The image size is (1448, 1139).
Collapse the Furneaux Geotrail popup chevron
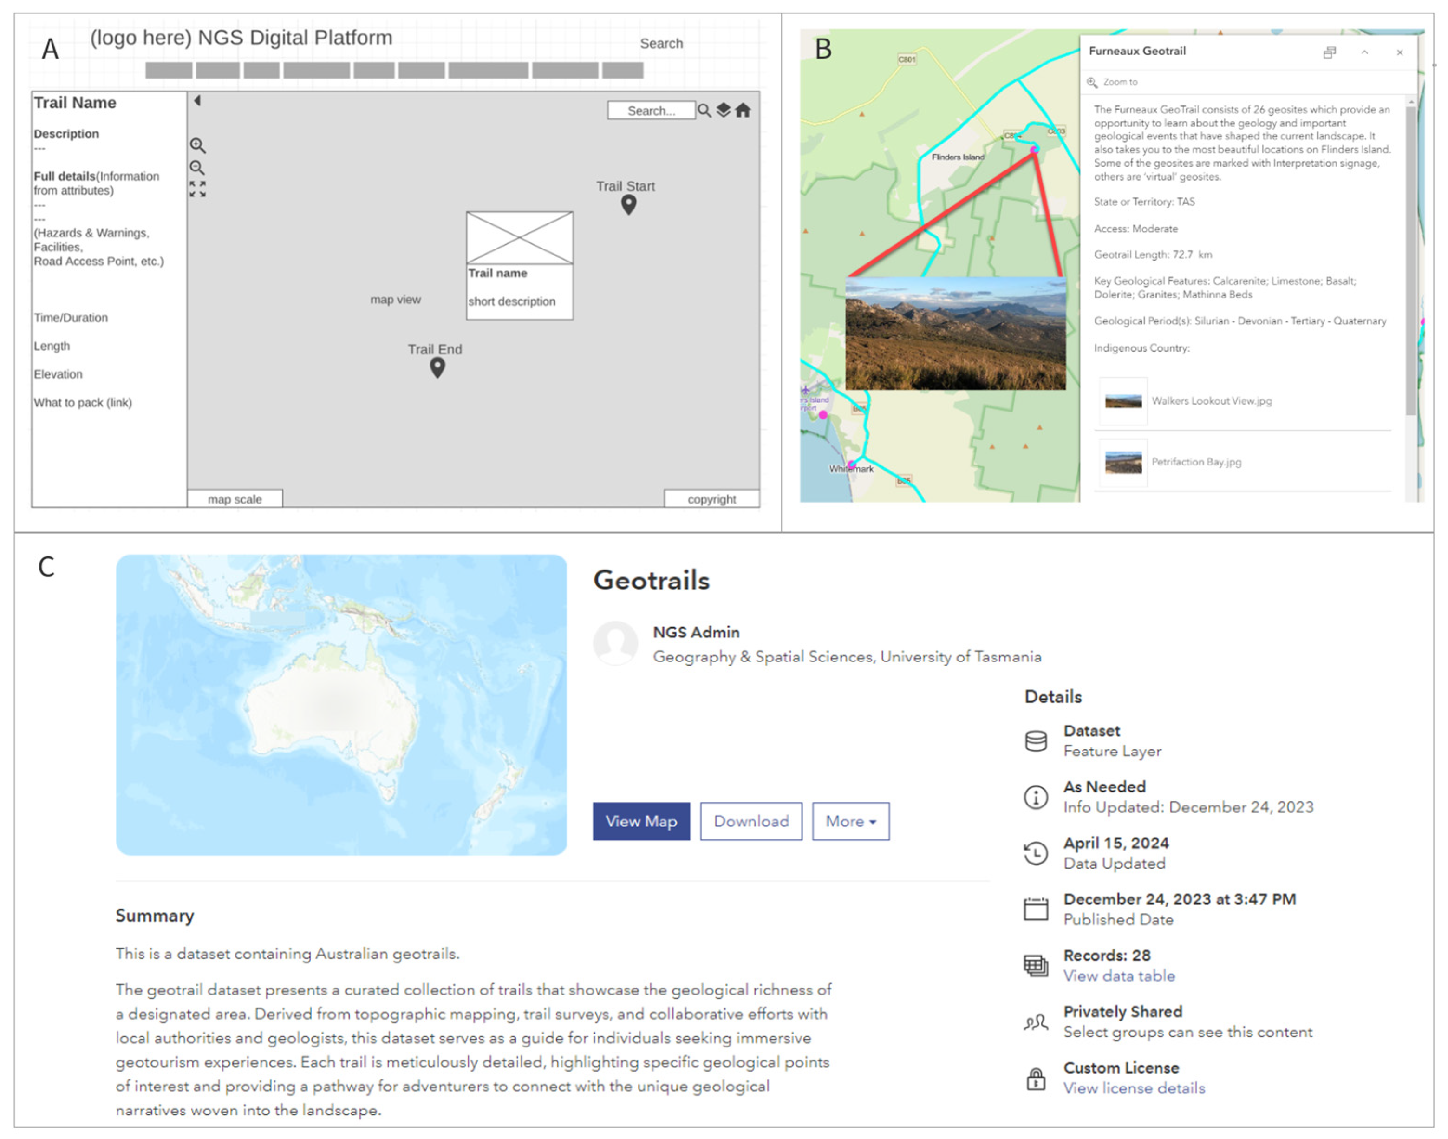pyautogui.click(x=1365, y=52)
